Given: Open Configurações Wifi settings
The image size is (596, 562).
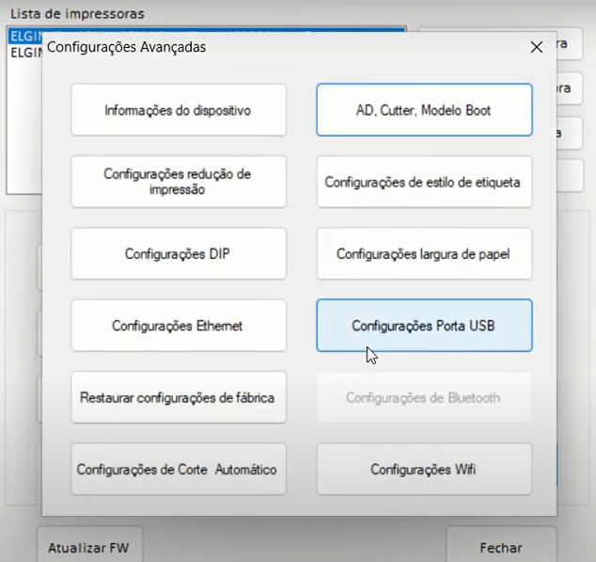Looking at the screenshot, I should coord(424,469).
